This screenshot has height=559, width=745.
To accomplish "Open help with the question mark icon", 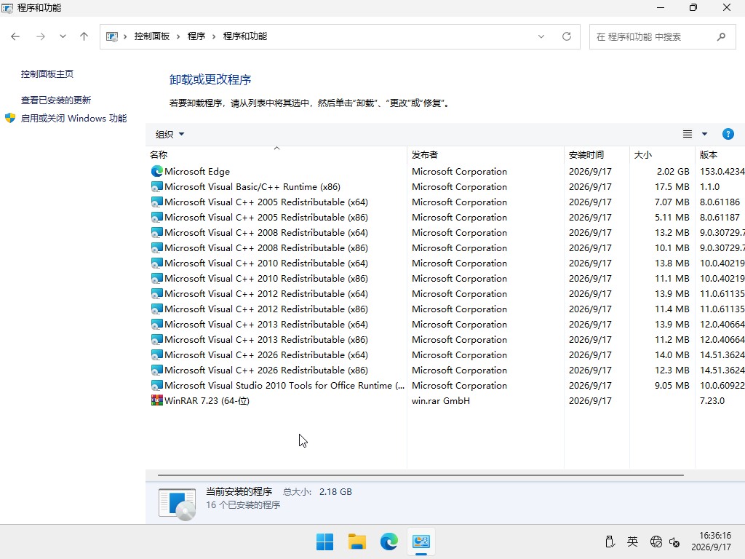I will click(728, 134).
